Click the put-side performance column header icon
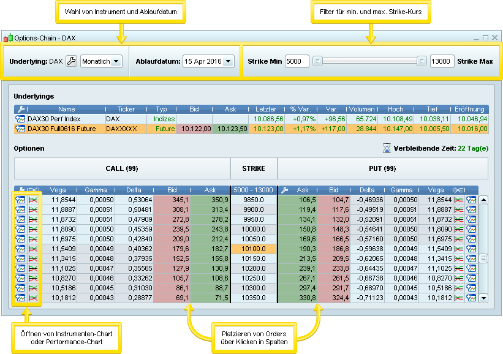The image size is (503, 354). coord(459,190)
